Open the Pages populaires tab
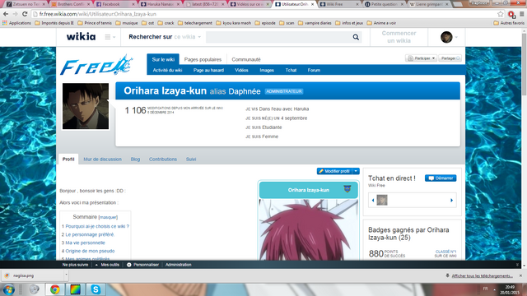The height and width of the screenshot is (296, 527). (203, 59)
